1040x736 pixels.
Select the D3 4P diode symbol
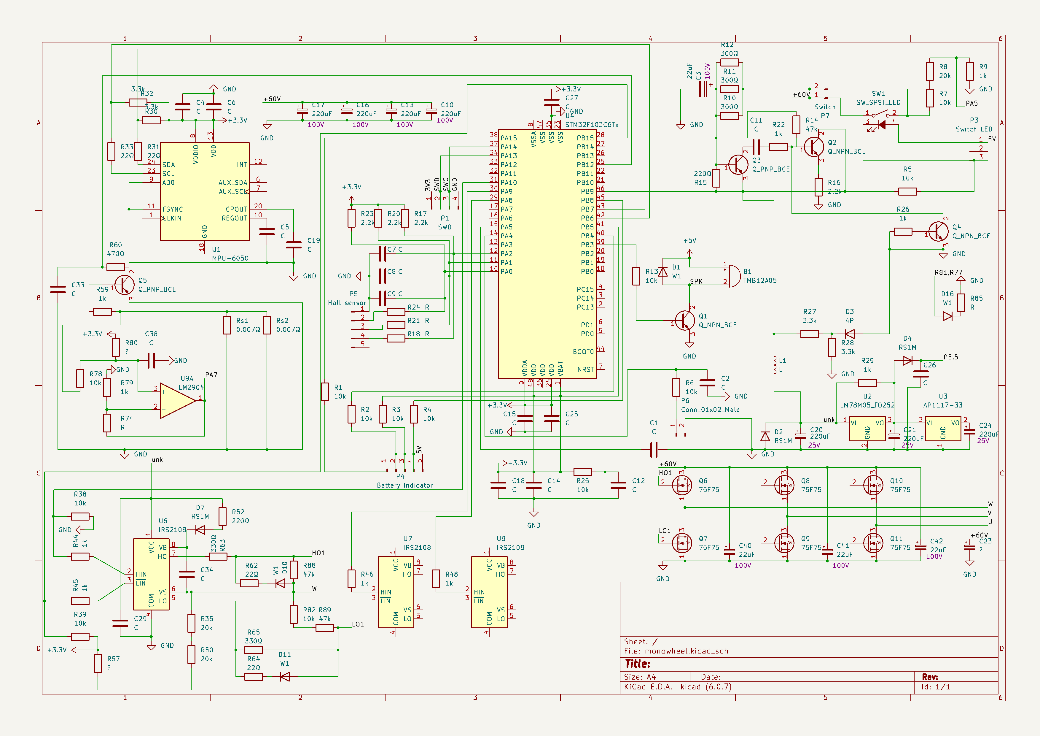(850, 334)
